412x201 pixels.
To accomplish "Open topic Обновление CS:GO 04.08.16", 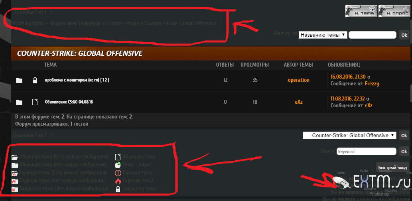I will [x=69, y=102].
